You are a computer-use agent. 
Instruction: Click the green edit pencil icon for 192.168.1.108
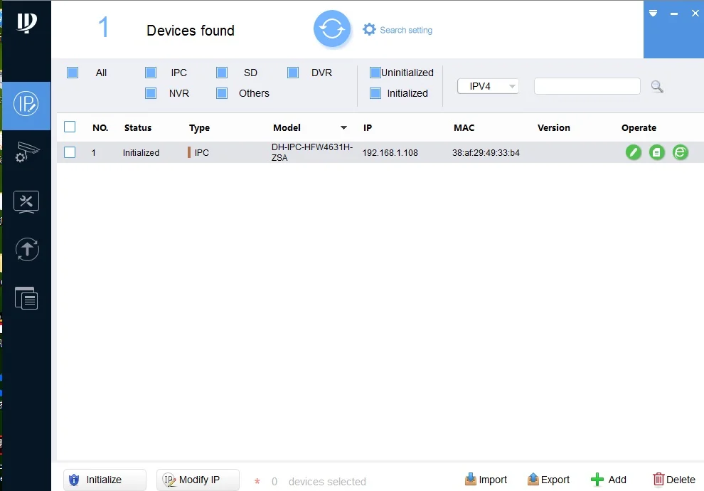pyautogui.click(x=633, y=152)
